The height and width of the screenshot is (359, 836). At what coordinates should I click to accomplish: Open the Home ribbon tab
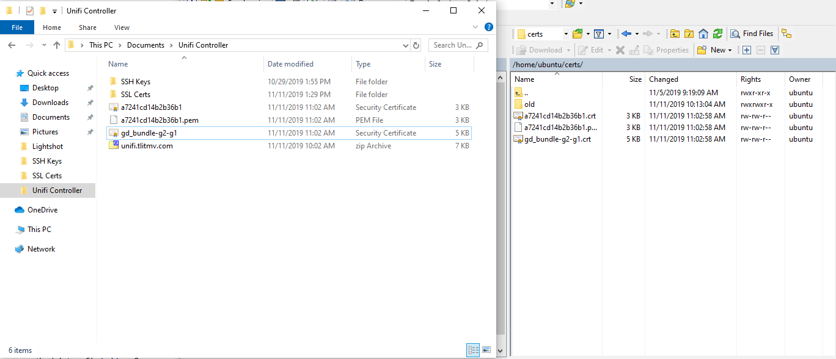pyautogui.click(x=52, y=27)
